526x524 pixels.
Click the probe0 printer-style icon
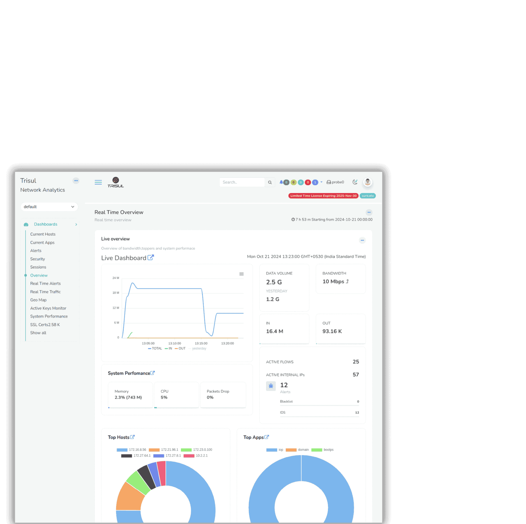pos(329,182)
